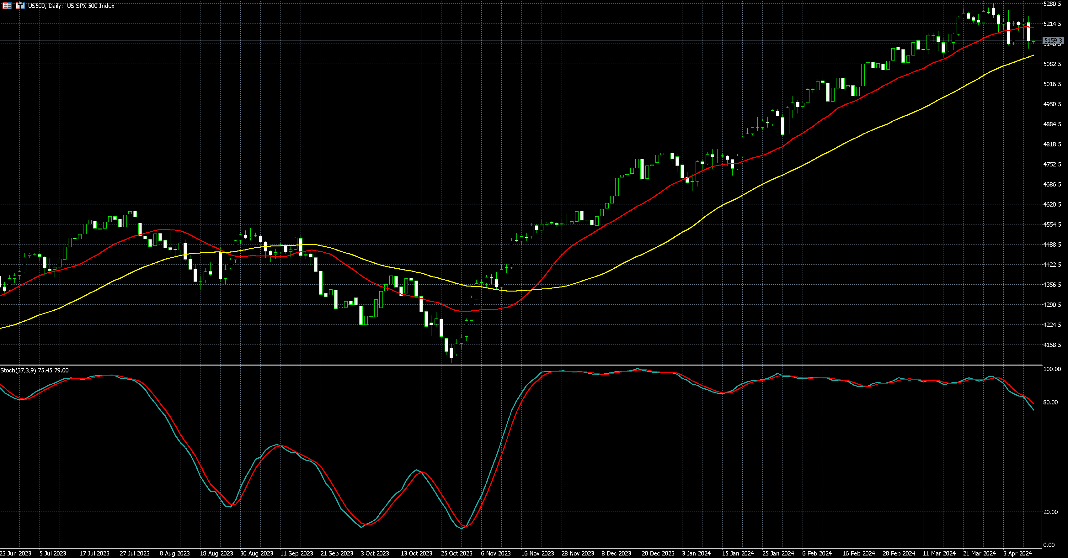This screenshot has height=558, width=1068.
Task: Click the 4158.5 price scale label
Action: (1052, 345)
